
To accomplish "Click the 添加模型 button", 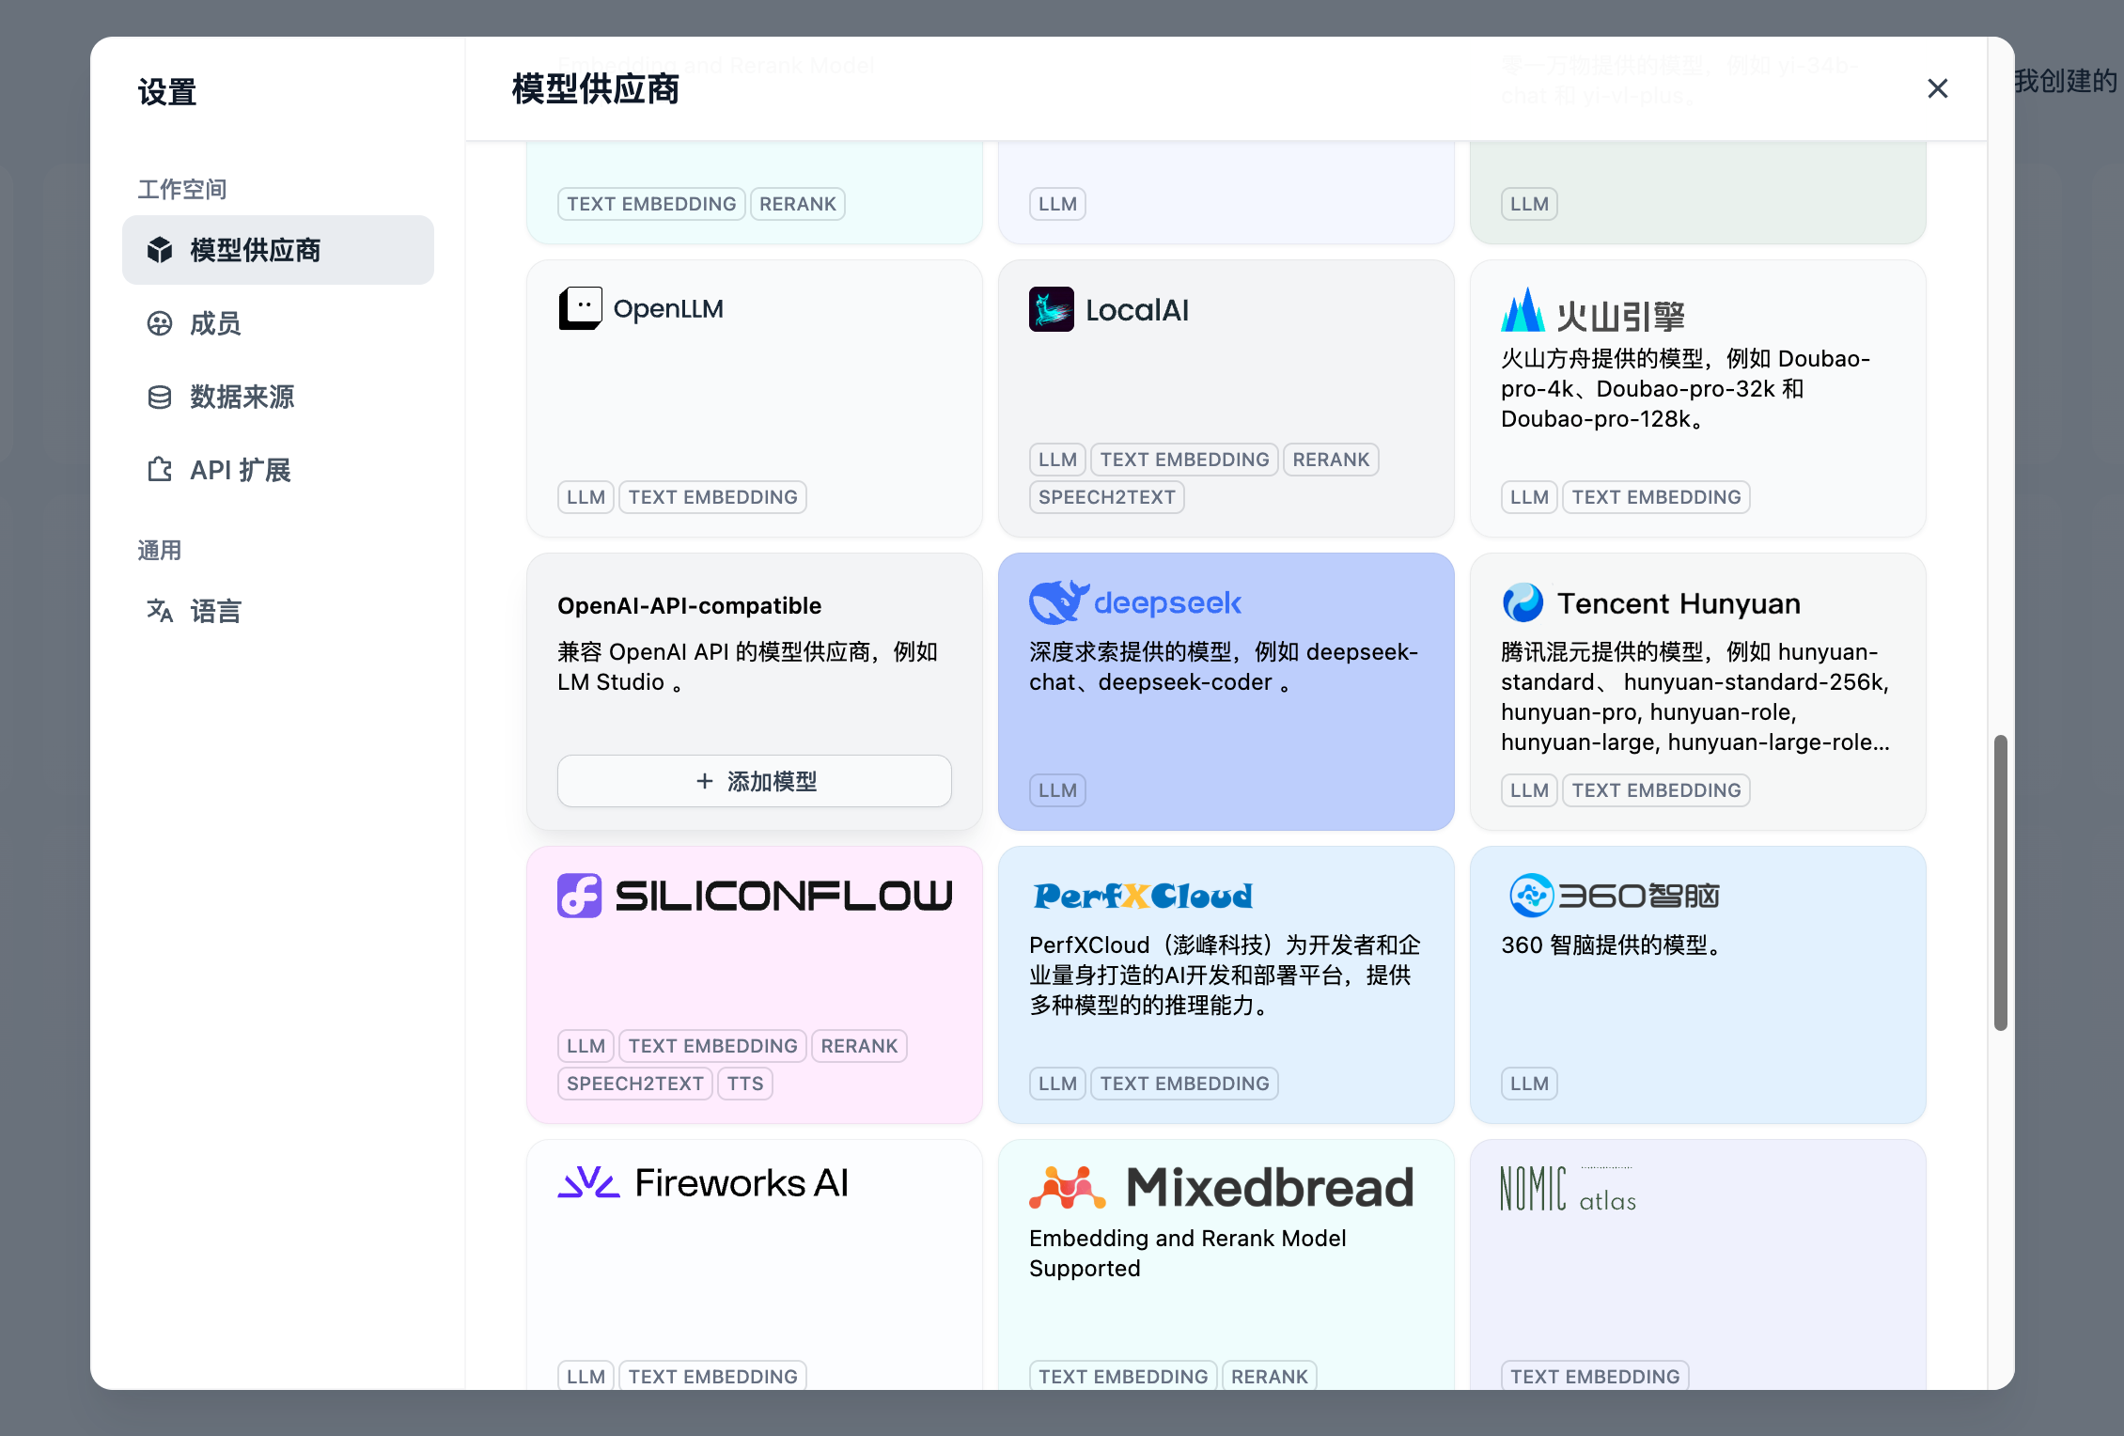I will (x=755, y=781).
